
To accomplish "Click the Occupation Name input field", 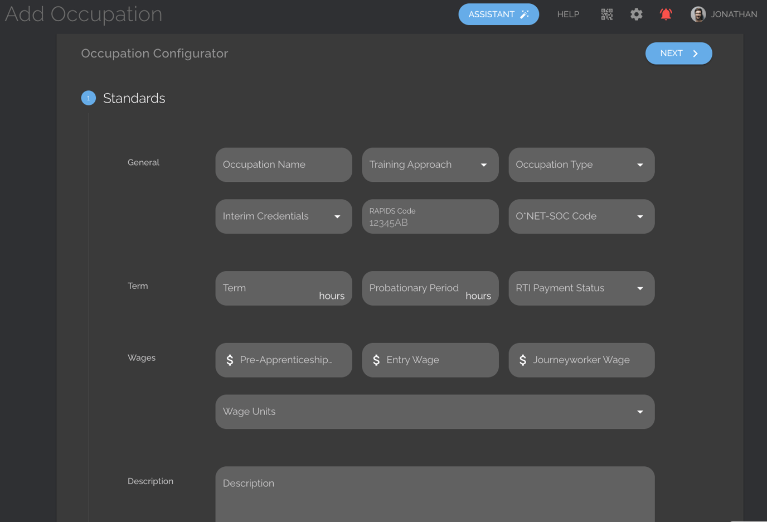I will pos(283,165).
